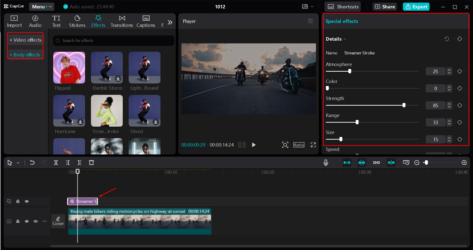Open the layout options dropdown
The width and height of the screenshot is (473, 250).
coord(308,7)
